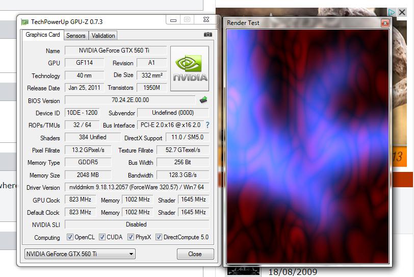Image resolution: width=414 pixels, height=277 pixels.
Task: Click the Revision value A1
Action: tap(151, 63)
